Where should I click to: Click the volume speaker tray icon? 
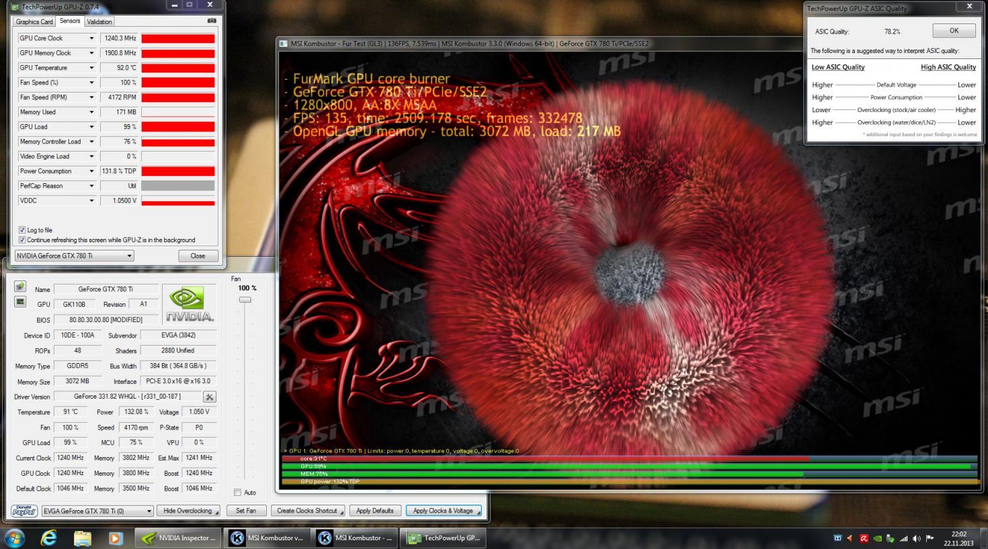coord(917,538)
